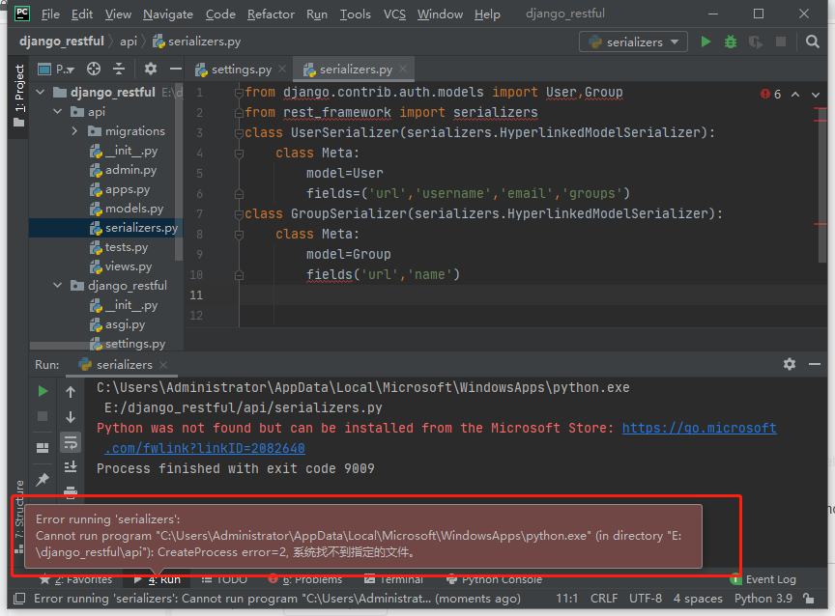Image resolution: width=835 pixels, height=616 pixels.
Task: Open the Refactor menu
Action: pos(271,14)
